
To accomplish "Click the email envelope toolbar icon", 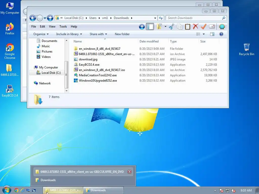I will point(212,27).
